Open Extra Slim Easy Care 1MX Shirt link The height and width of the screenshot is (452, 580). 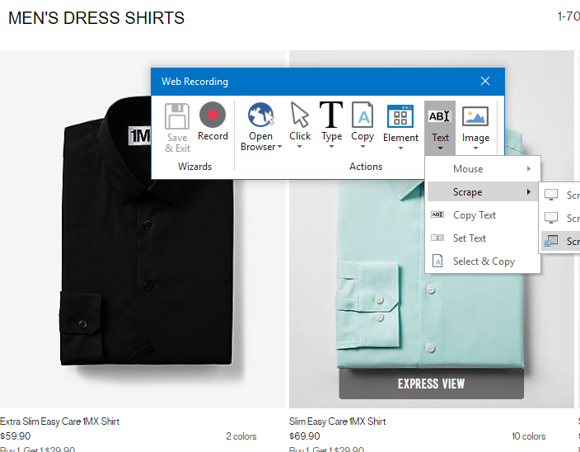[59, 421]
